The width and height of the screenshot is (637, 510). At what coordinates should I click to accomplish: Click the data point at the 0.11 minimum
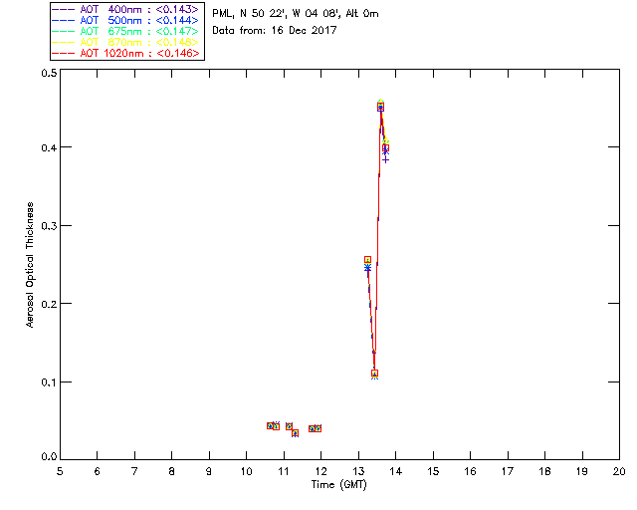coord(375,374)
